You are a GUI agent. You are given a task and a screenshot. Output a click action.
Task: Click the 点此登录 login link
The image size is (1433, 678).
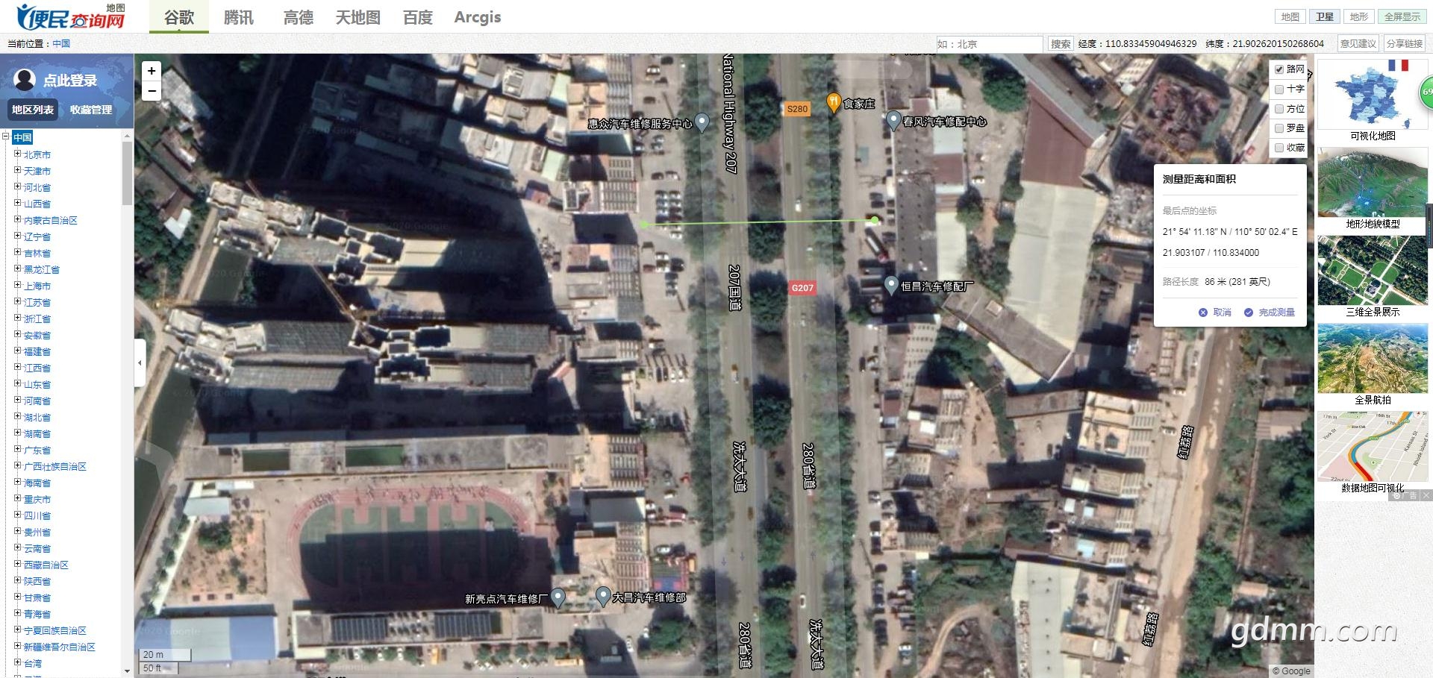coord(70,80)
